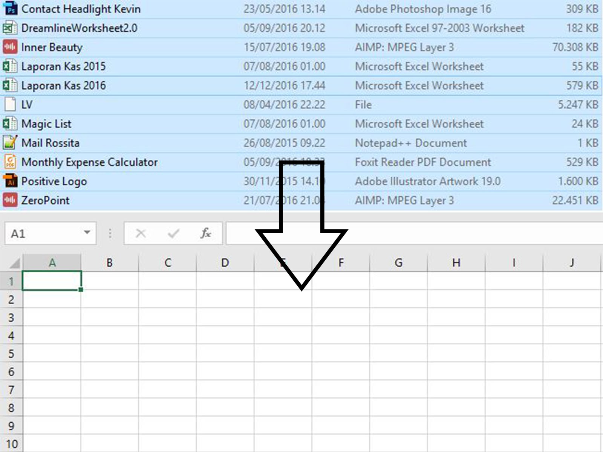Click the DreamlineWorksheet2.0 file entry
603x452 pixels.
tap(79, 27)
